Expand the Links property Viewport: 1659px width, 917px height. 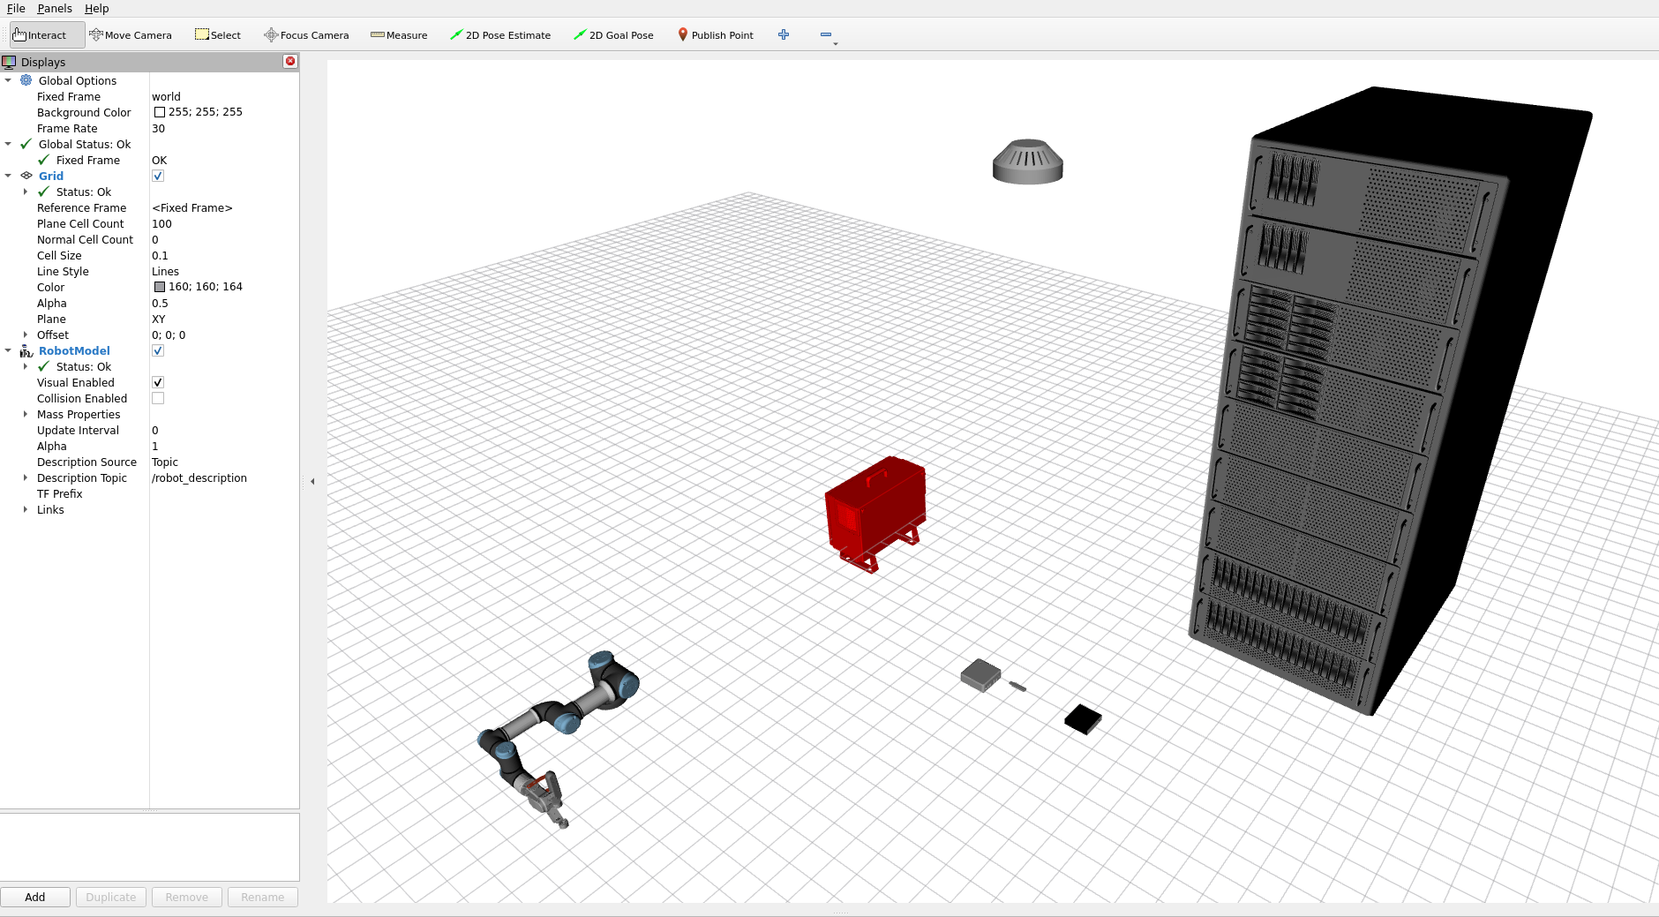click(x=26, y=509)
